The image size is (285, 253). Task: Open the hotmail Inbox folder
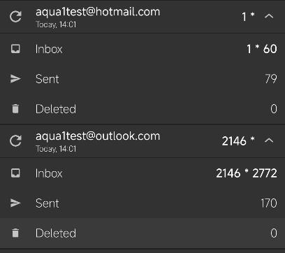[142, 49]
